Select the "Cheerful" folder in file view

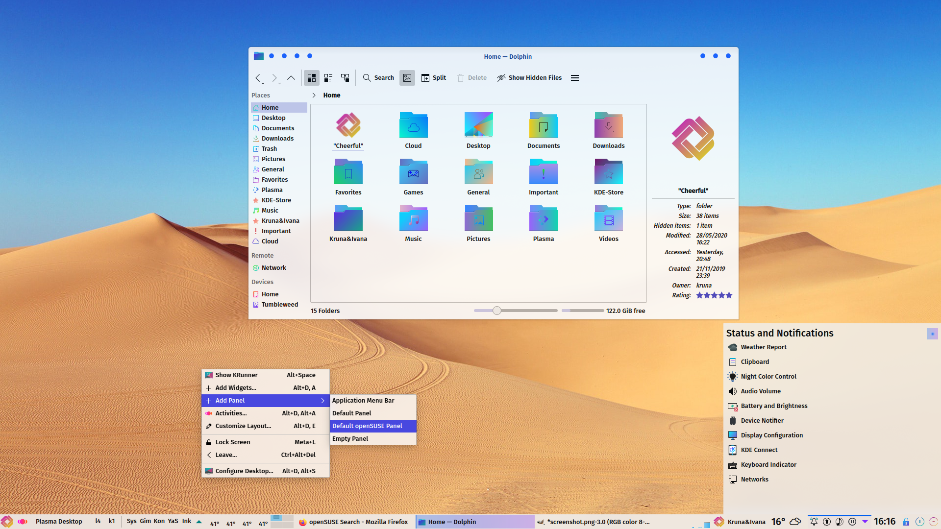click(x=348, y=130)
